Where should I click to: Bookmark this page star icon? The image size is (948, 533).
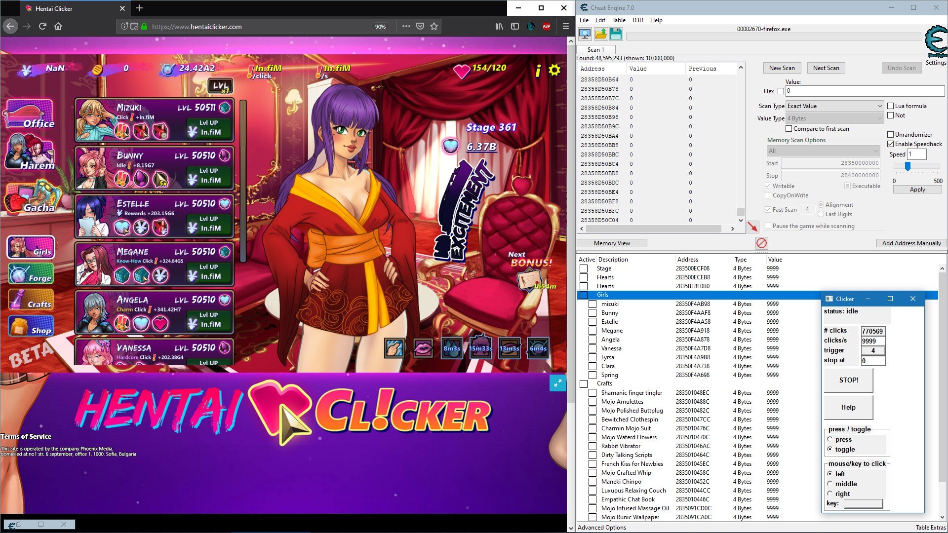(x=434, y=26)
